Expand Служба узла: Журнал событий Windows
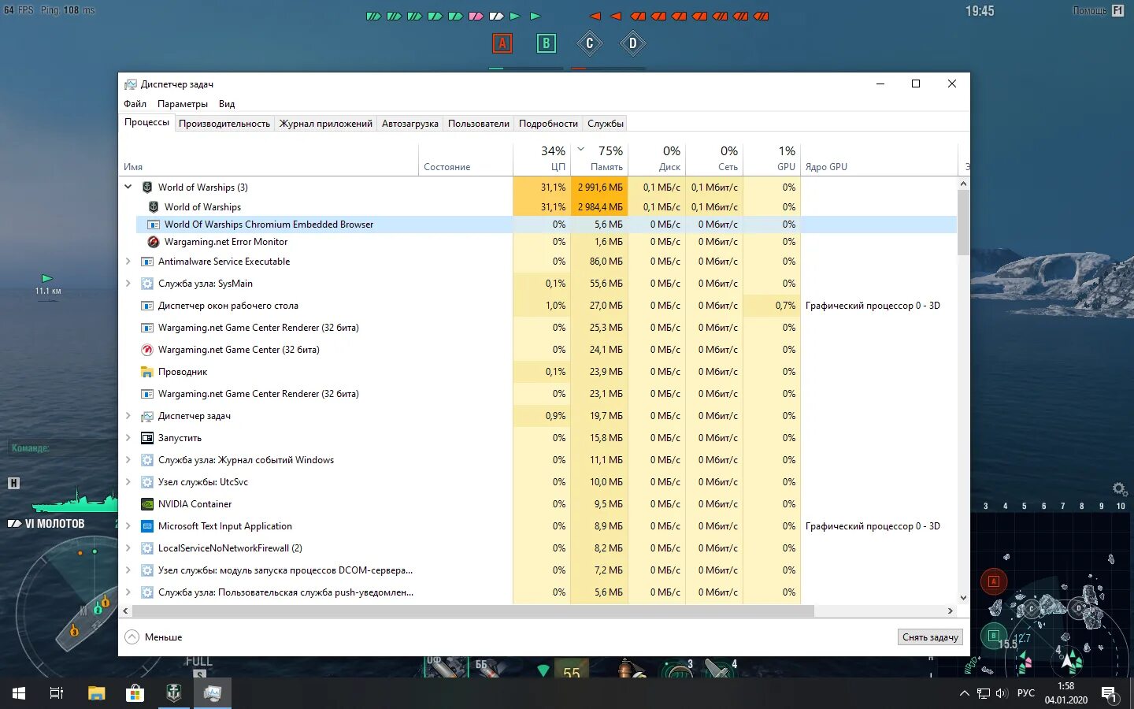Screen dimensions: 1134x709 [128, 460]
